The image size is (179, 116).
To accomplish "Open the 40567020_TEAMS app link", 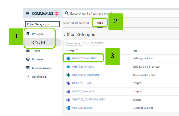I will (x=82, y=83).
